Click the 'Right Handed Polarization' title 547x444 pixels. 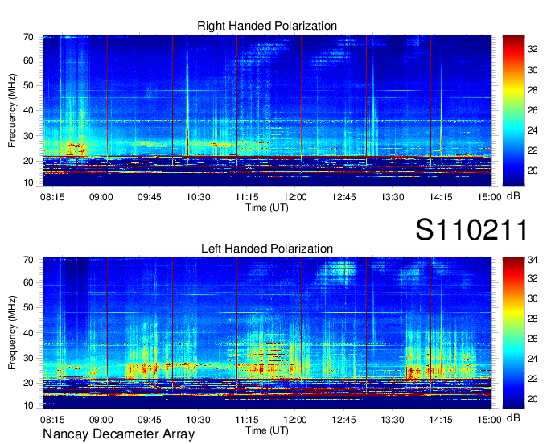click(x=267, y=26)
